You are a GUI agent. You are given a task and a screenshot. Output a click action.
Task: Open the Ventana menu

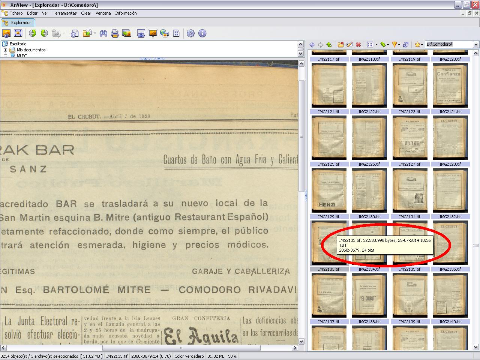tap(103, 13)
